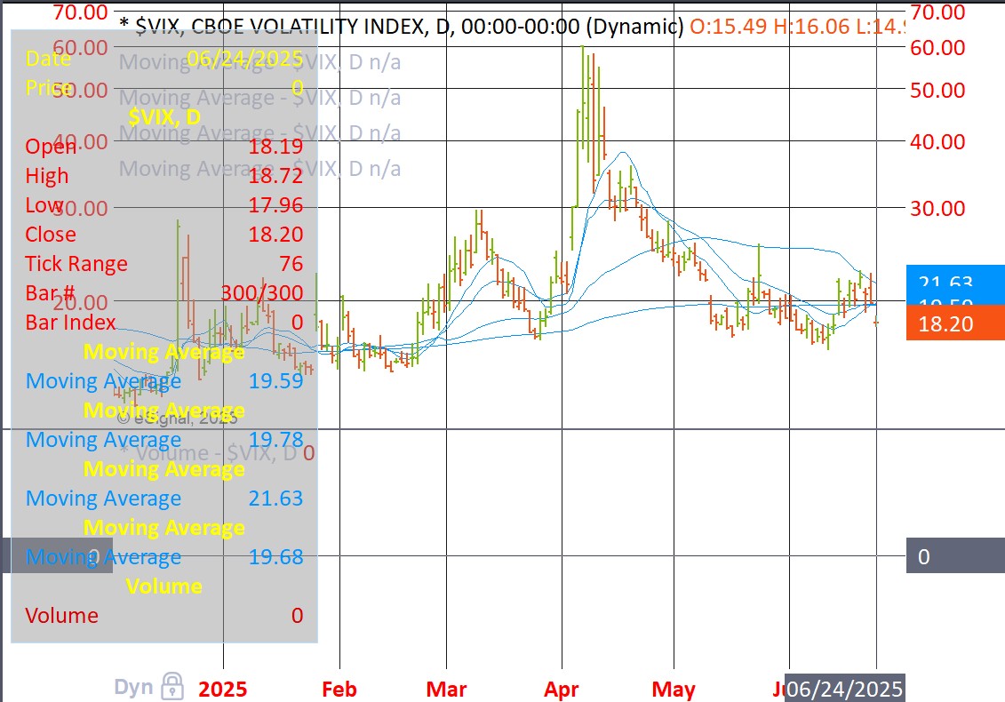Select the Mar label on the time axis
1005x702 pixels.
click(x=446, y=690)
